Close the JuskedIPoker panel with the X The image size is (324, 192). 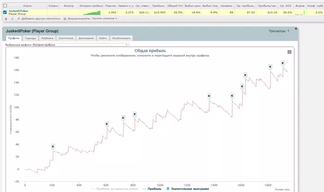tap(296, 29)
